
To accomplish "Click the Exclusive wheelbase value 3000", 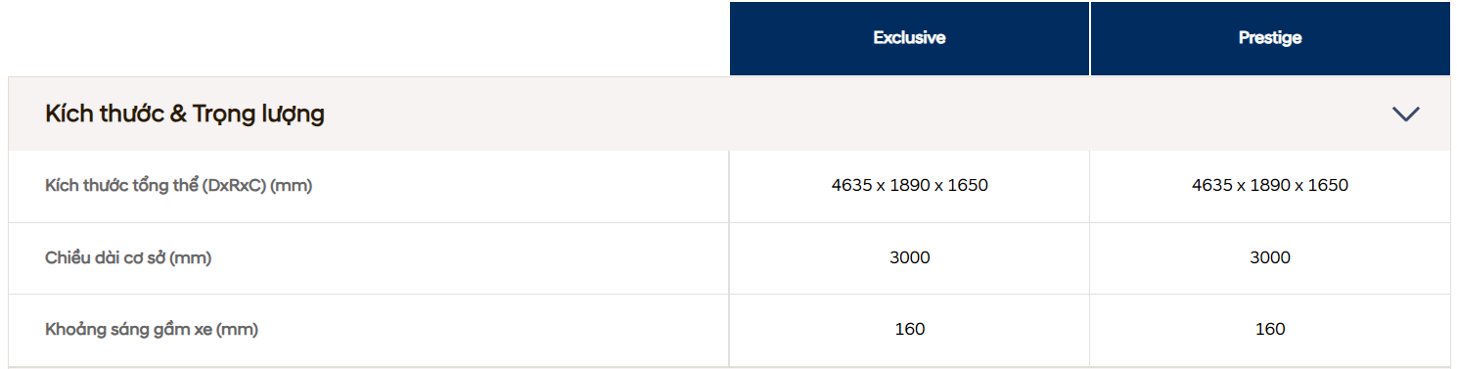I will (x=909, y=257).
